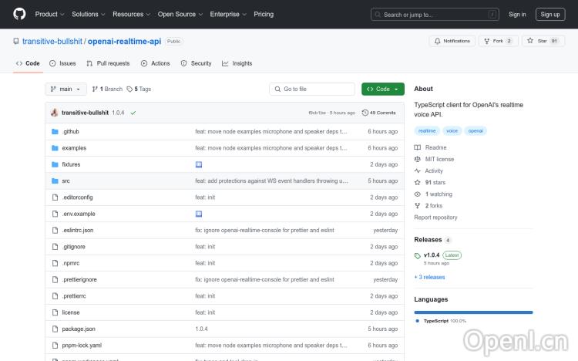The height and width of the screenshot is (361, 578).
Task: Open the + 3 releases link
Action: [x=429, y=277]
